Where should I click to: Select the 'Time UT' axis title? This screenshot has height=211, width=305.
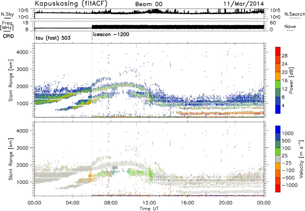click(x=149, y=209)
